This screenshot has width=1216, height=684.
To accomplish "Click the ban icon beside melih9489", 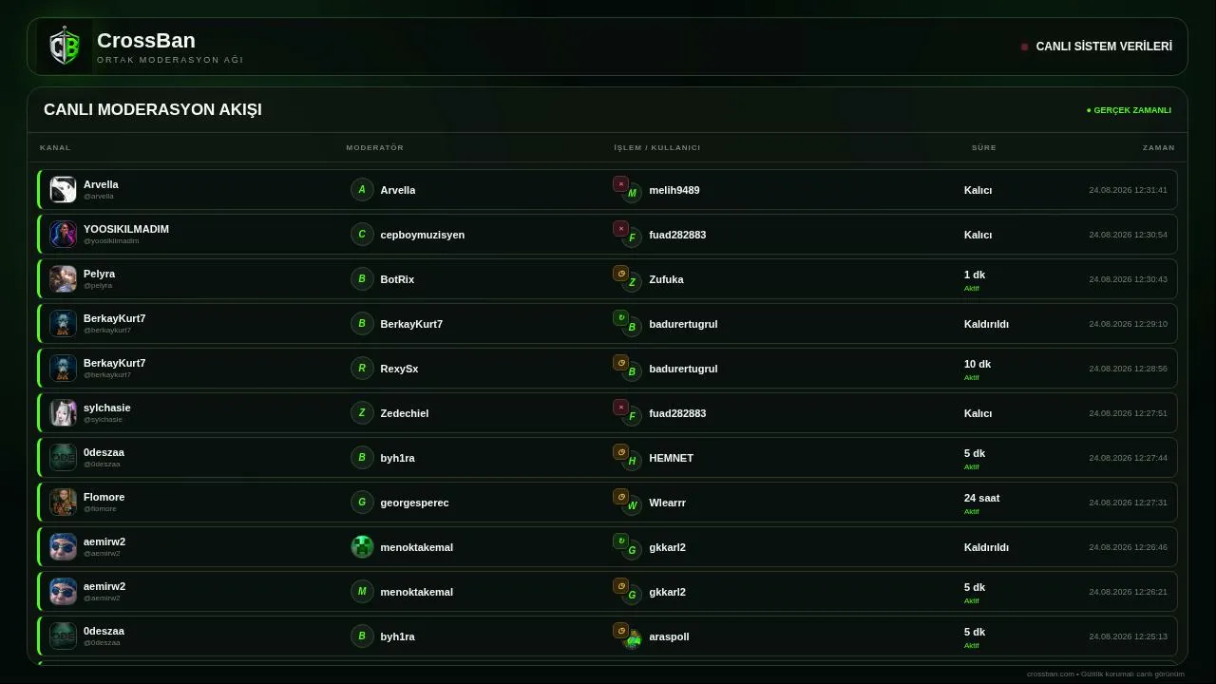I will tap(620, 184).
